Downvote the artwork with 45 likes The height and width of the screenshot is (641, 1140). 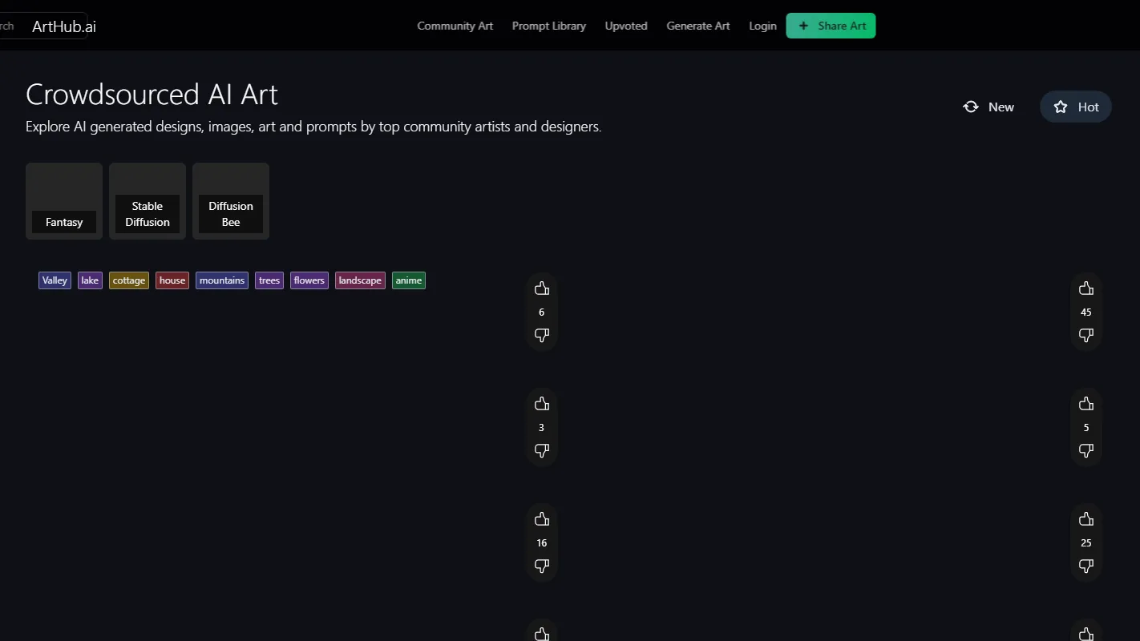(1085, 336)
